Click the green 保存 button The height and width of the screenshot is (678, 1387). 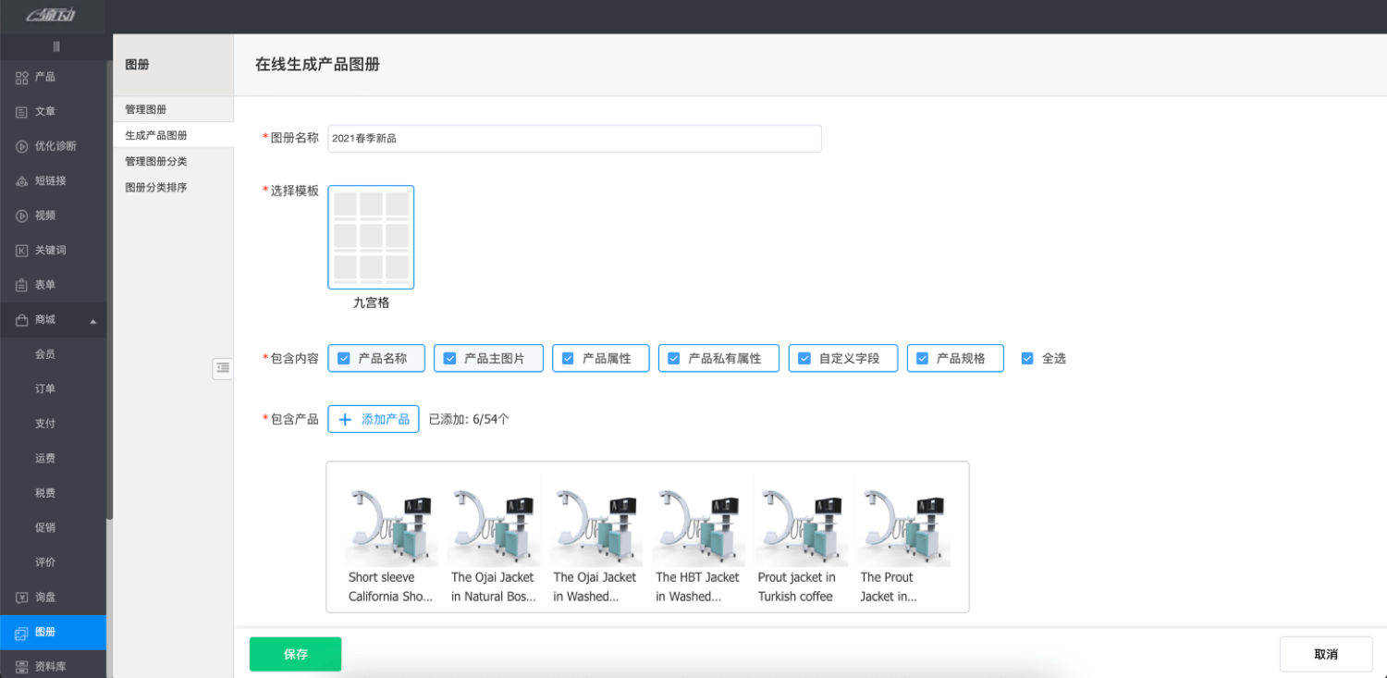(295, 654)
